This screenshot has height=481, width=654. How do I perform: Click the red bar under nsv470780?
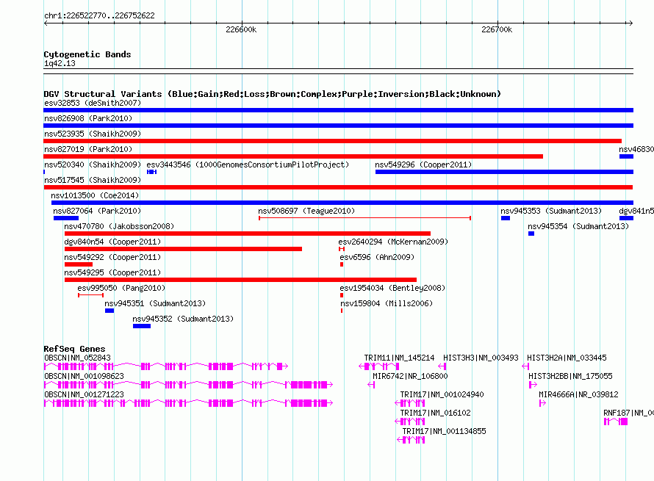click(x=248, y=234)
